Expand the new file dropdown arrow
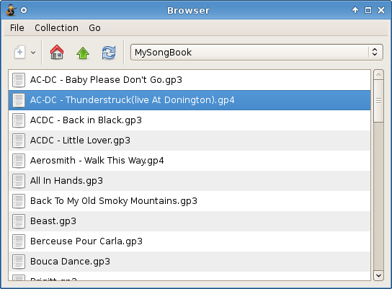The width and height of the screenshot is (392, 289). click(x=33, y=53)
